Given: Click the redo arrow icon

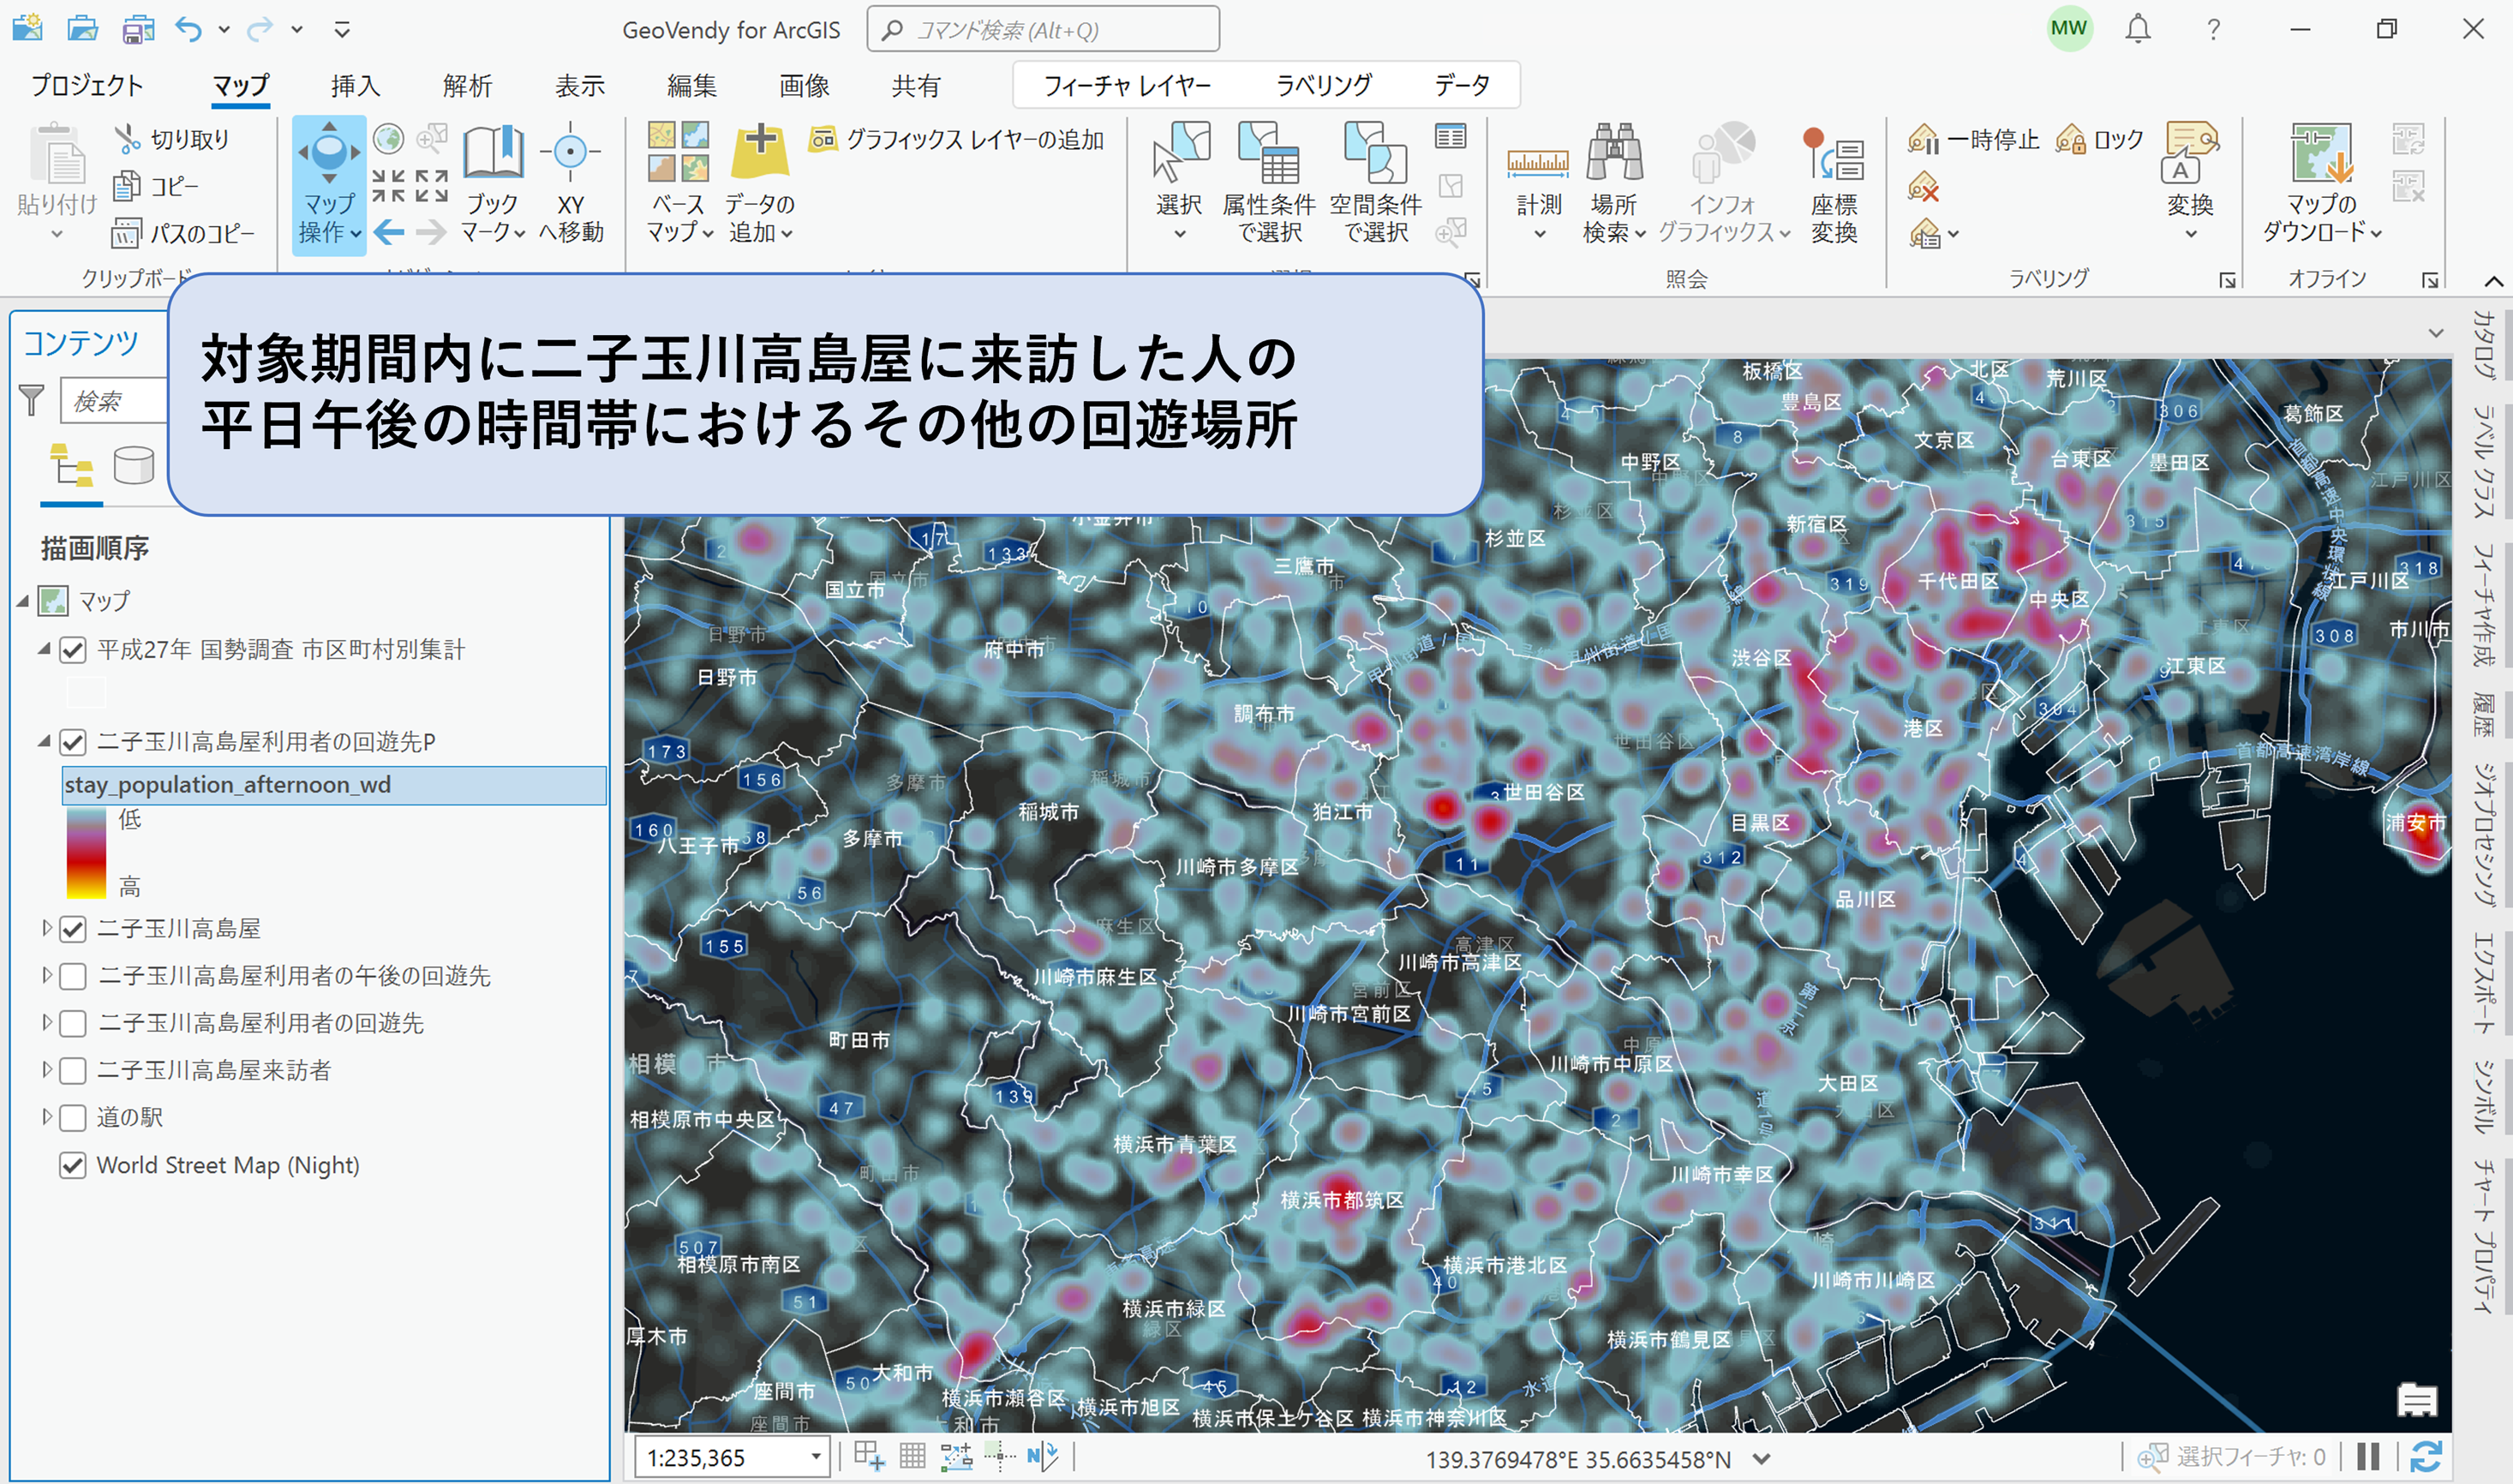Looking at the screenshot, I should (260, 29).
